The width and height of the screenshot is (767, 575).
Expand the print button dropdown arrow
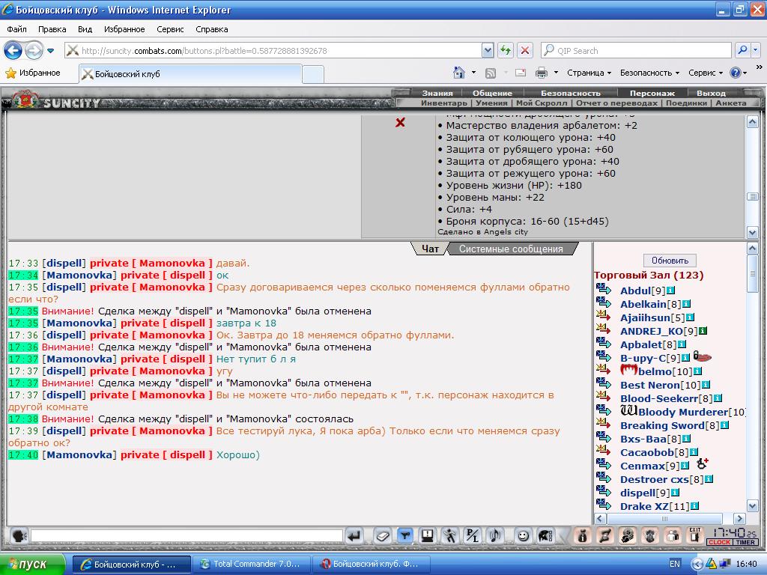(556, 73)
